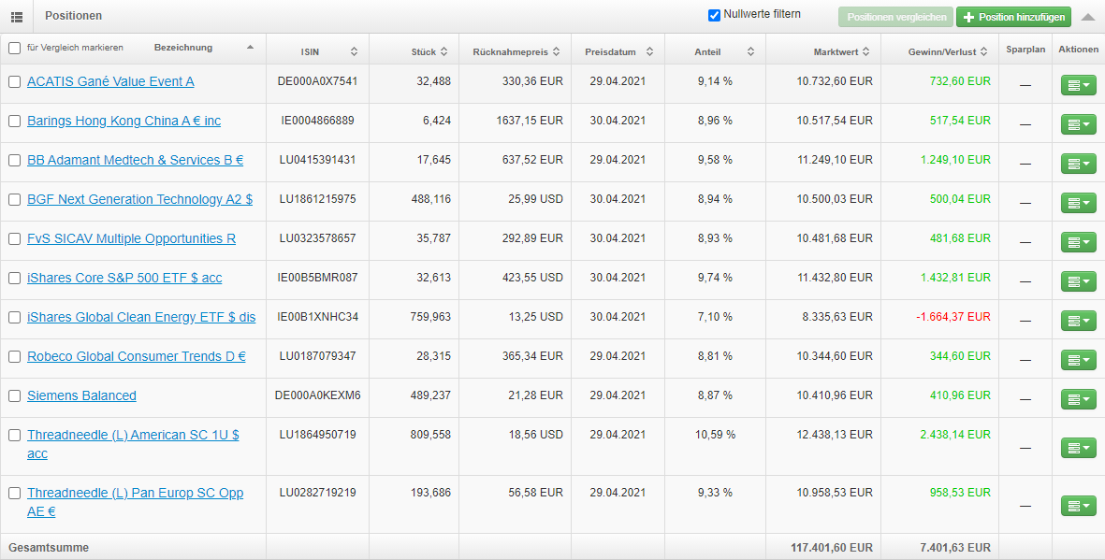Select checkbox for FvS SICAV Multiple Opportunities
The width and height of the screenshot is (1105, 560).
tap(14, 238)
